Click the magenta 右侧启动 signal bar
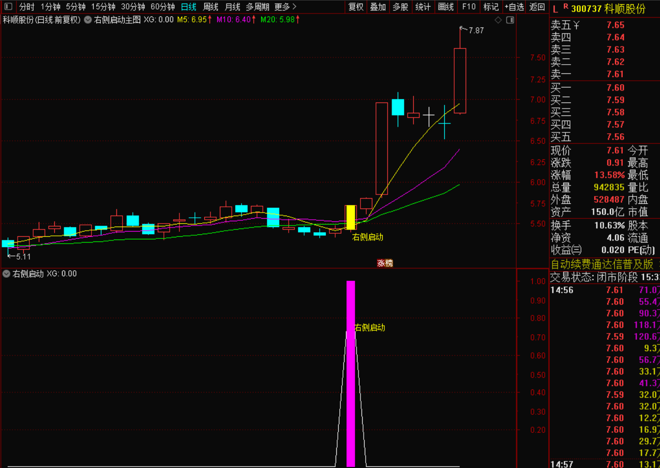This screenshot has width=660, height=468. (x=351, y=372)
